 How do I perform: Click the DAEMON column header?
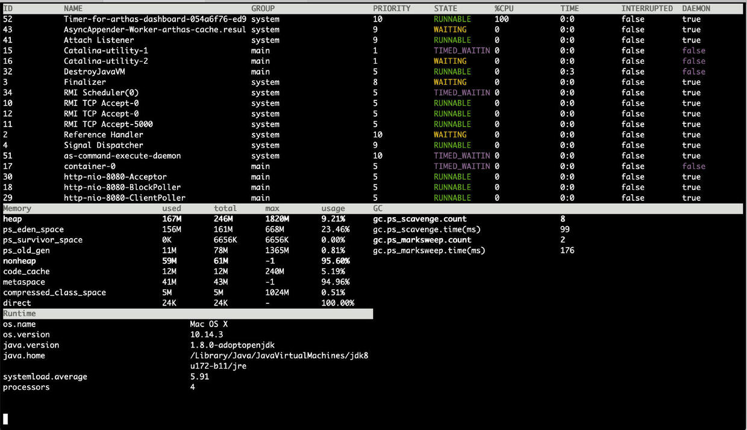[x=696, y=8]
